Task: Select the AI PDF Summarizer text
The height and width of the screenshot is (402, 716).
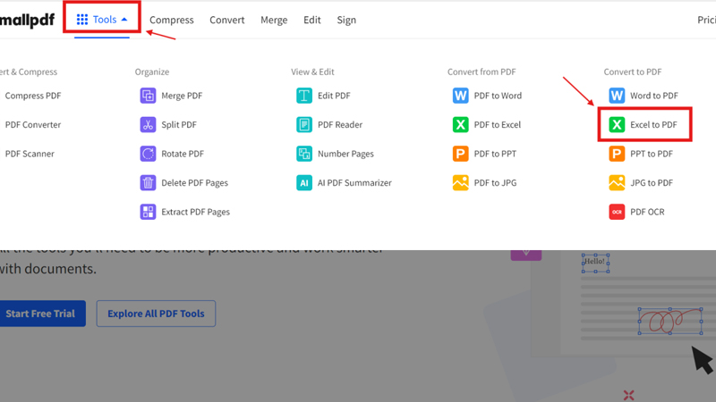Action: [354, 183]
